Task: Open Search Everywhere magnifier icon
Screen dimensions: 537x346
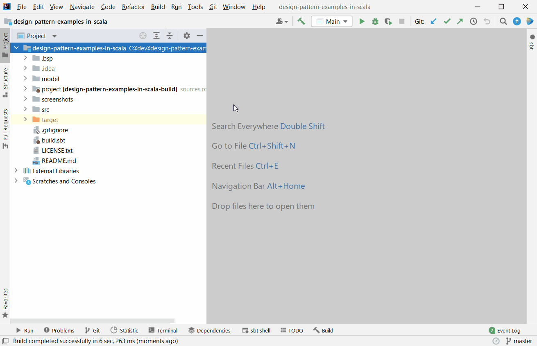Action: [503, 21]
